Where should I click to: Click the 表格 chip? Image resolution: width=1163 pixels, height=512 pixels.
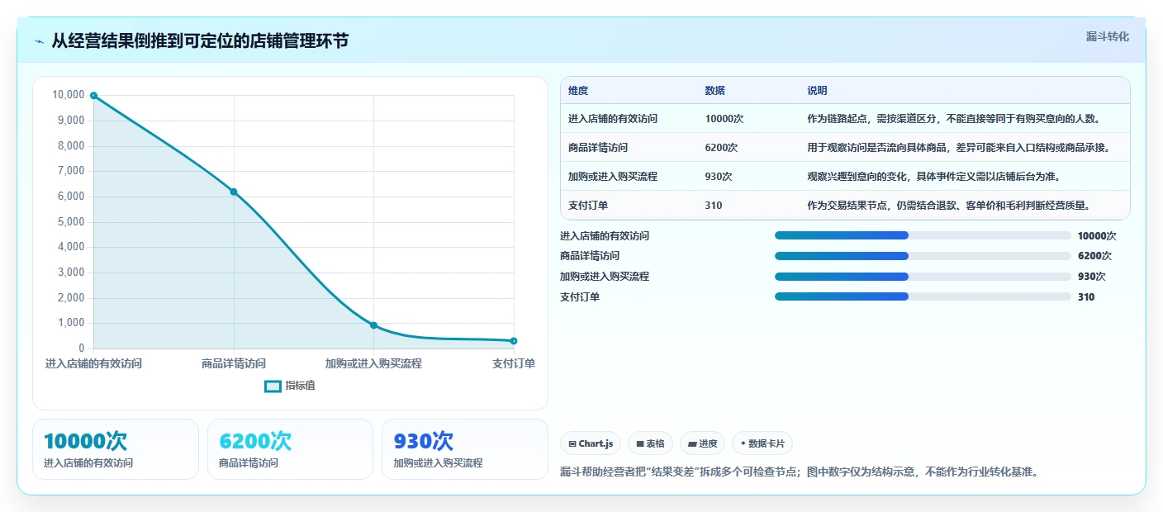[650, 443]
